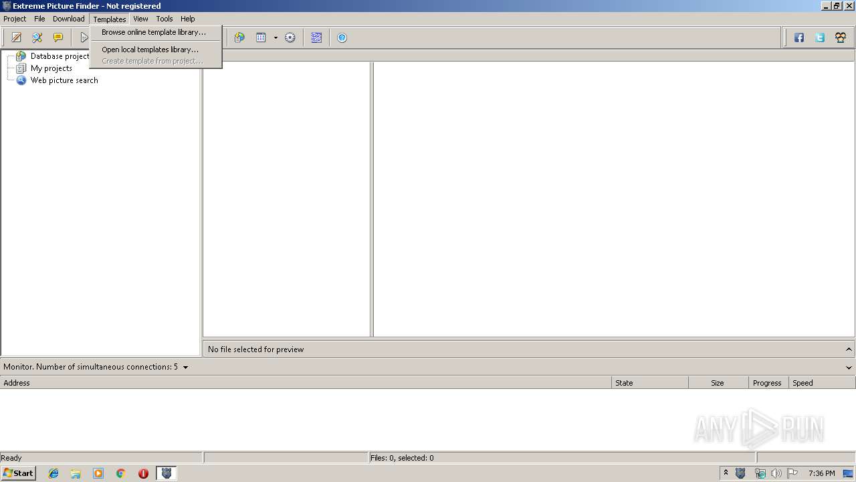Open the Facebook page icon

(799, 37)
